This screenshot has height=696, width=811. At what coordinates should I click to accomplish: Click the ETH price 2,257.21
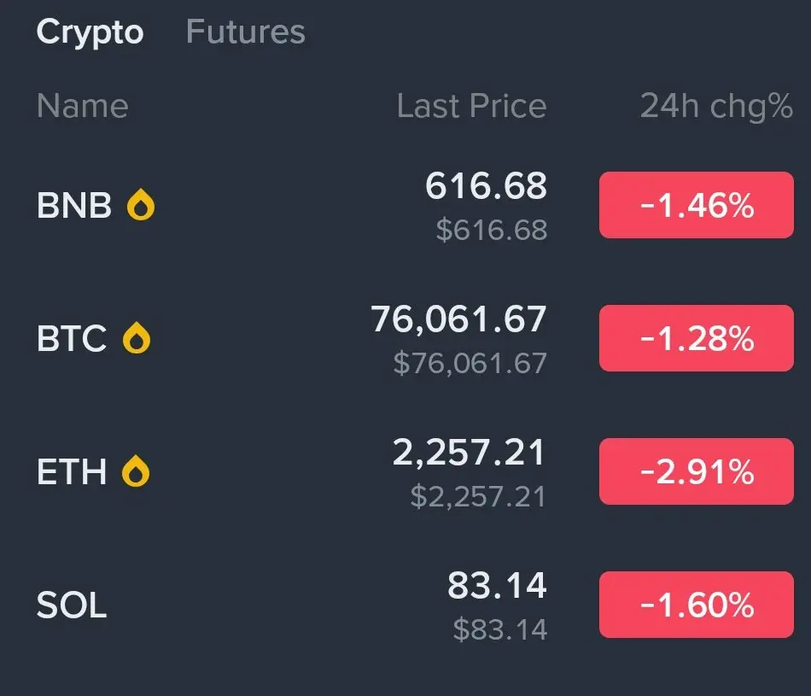click(470, 453)
